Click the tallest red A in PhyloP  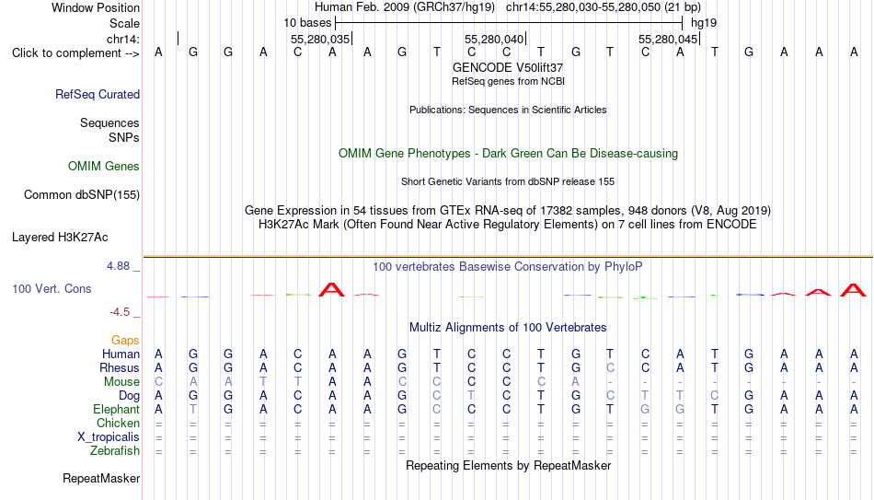pyautogui.click(x=331, y=290)
